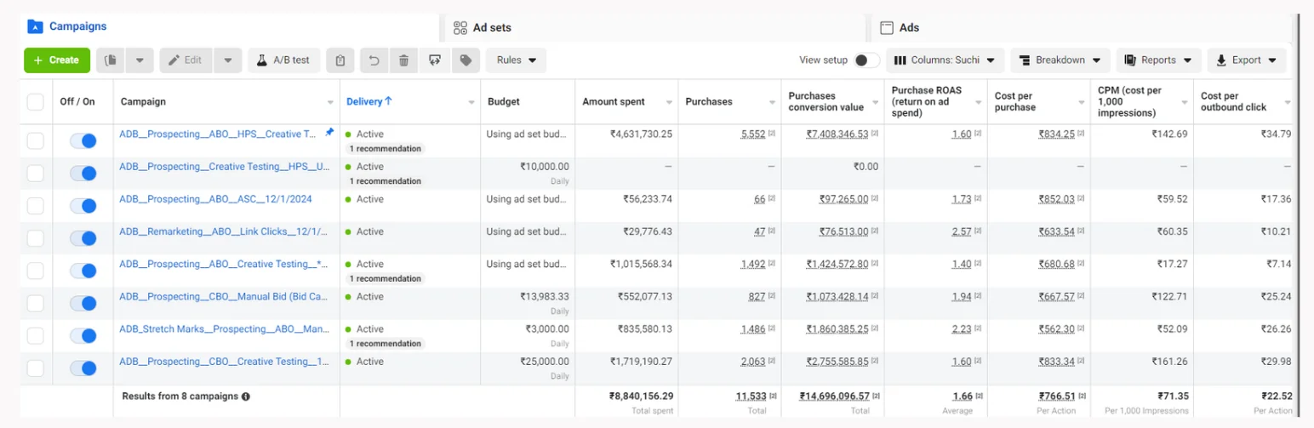Click the A/B test button
The width and height of the screenshot is (1314, 428).
tap(283, 60)
